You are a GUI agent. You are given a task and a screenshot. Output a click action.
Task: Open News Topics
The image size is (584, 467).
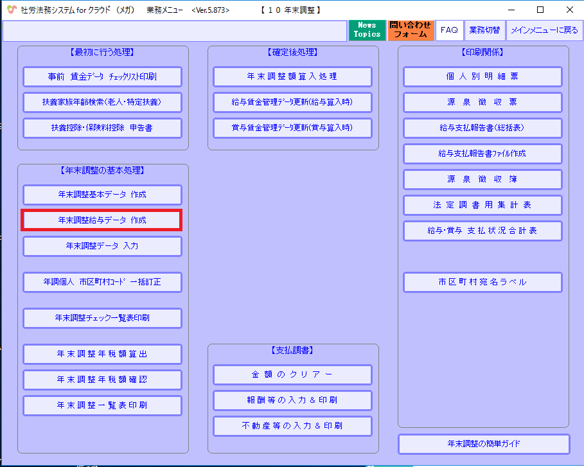point(367,30)
